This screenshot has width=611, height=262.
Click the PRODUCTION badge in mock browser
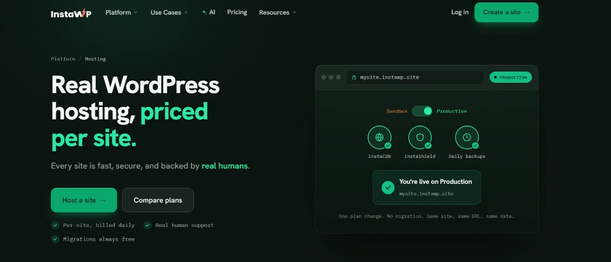pyautogui.click(x=511, y=77)
